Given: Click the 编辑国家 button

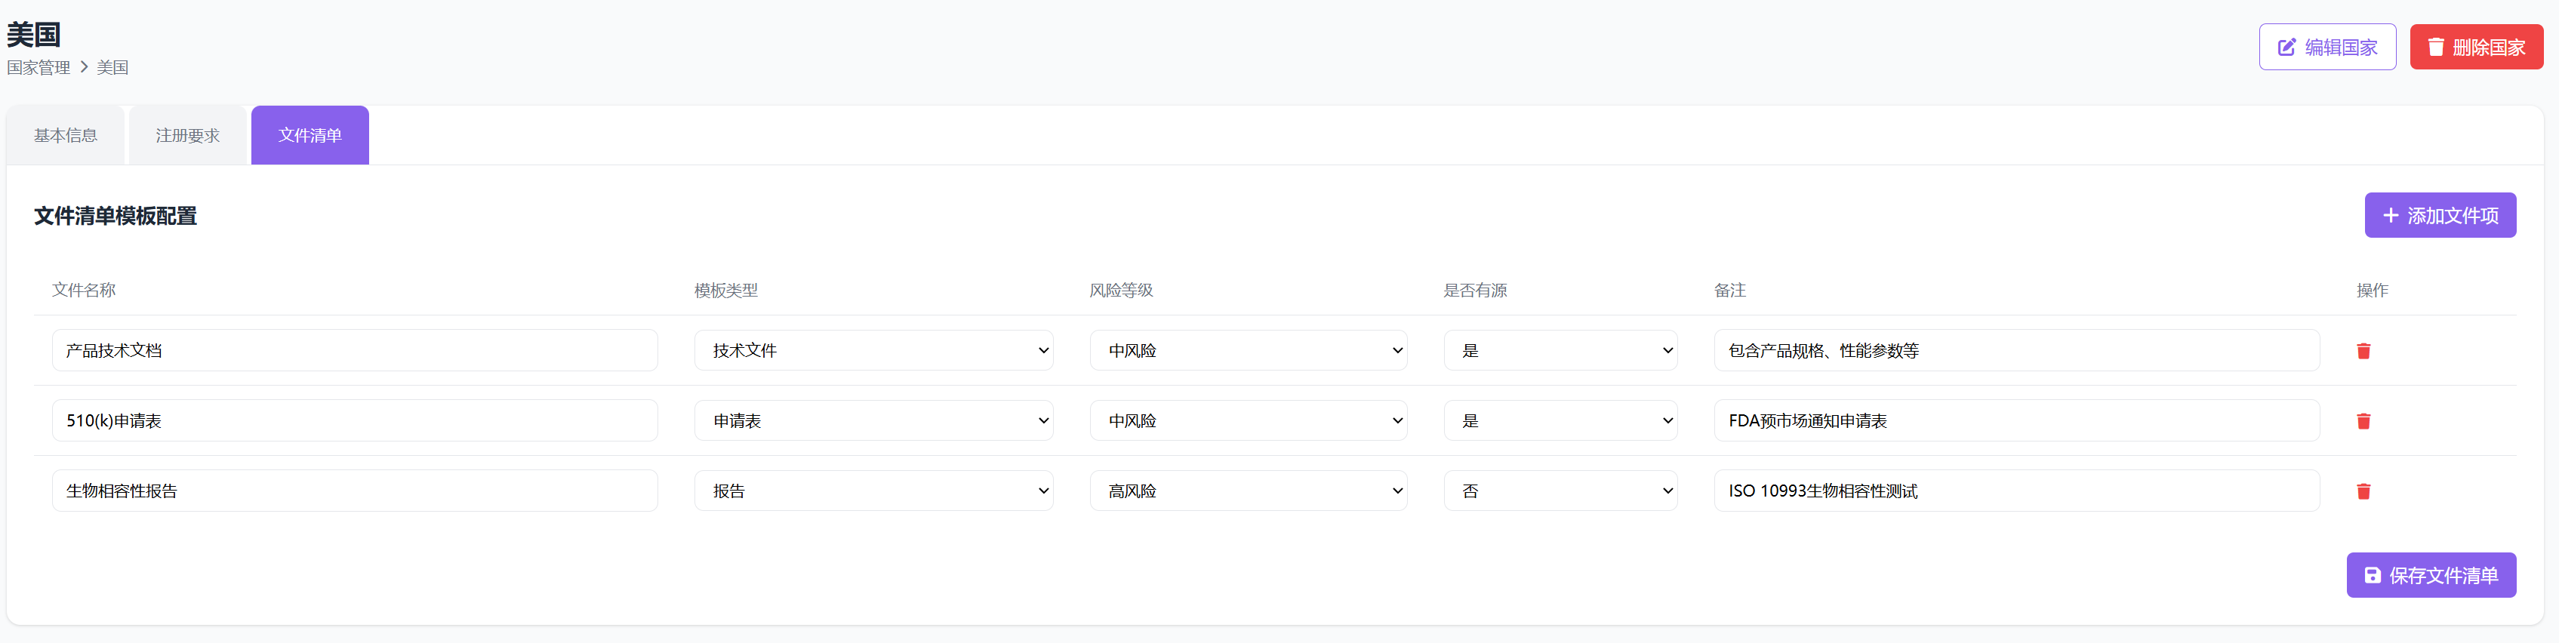Looking at the screenshot, I should (2327, 47).
